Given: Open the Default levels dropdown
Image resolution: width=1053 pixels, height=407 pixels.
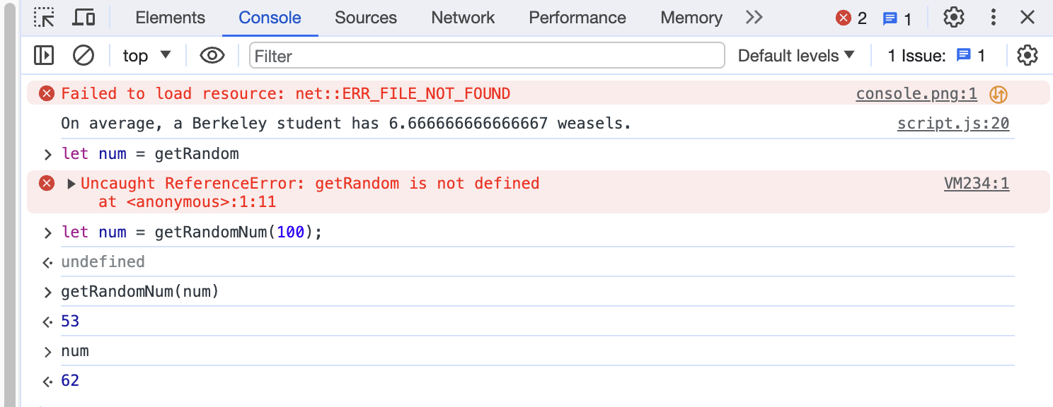Looking at the screenshot, I should point(795,55).
